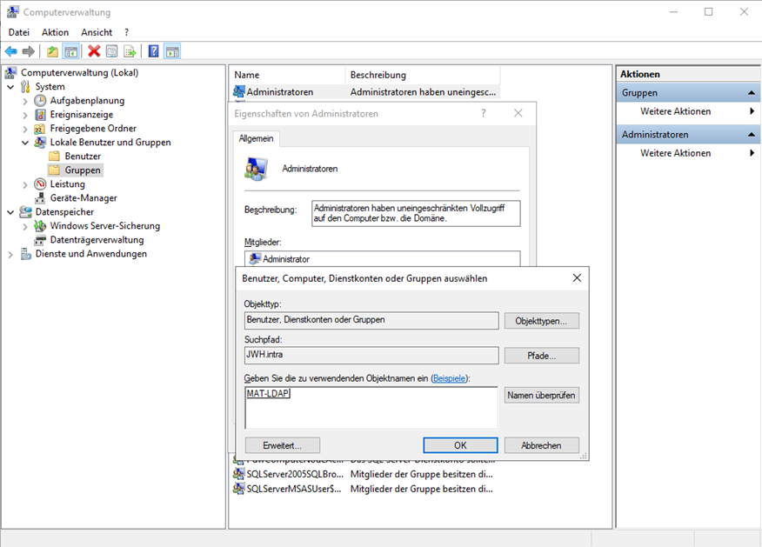
Task: Open the ? help menu
Action: click(x=126, y=32)
